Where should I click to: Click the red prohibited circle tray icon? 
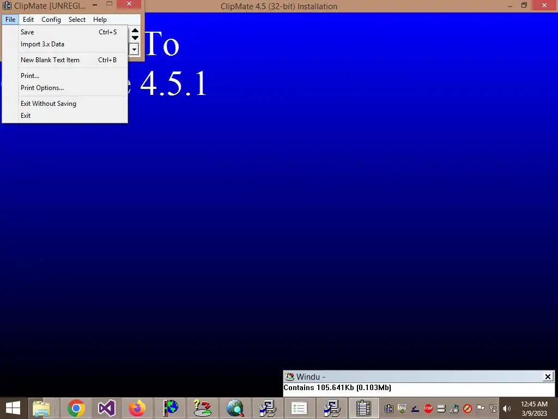click(468, 408)
